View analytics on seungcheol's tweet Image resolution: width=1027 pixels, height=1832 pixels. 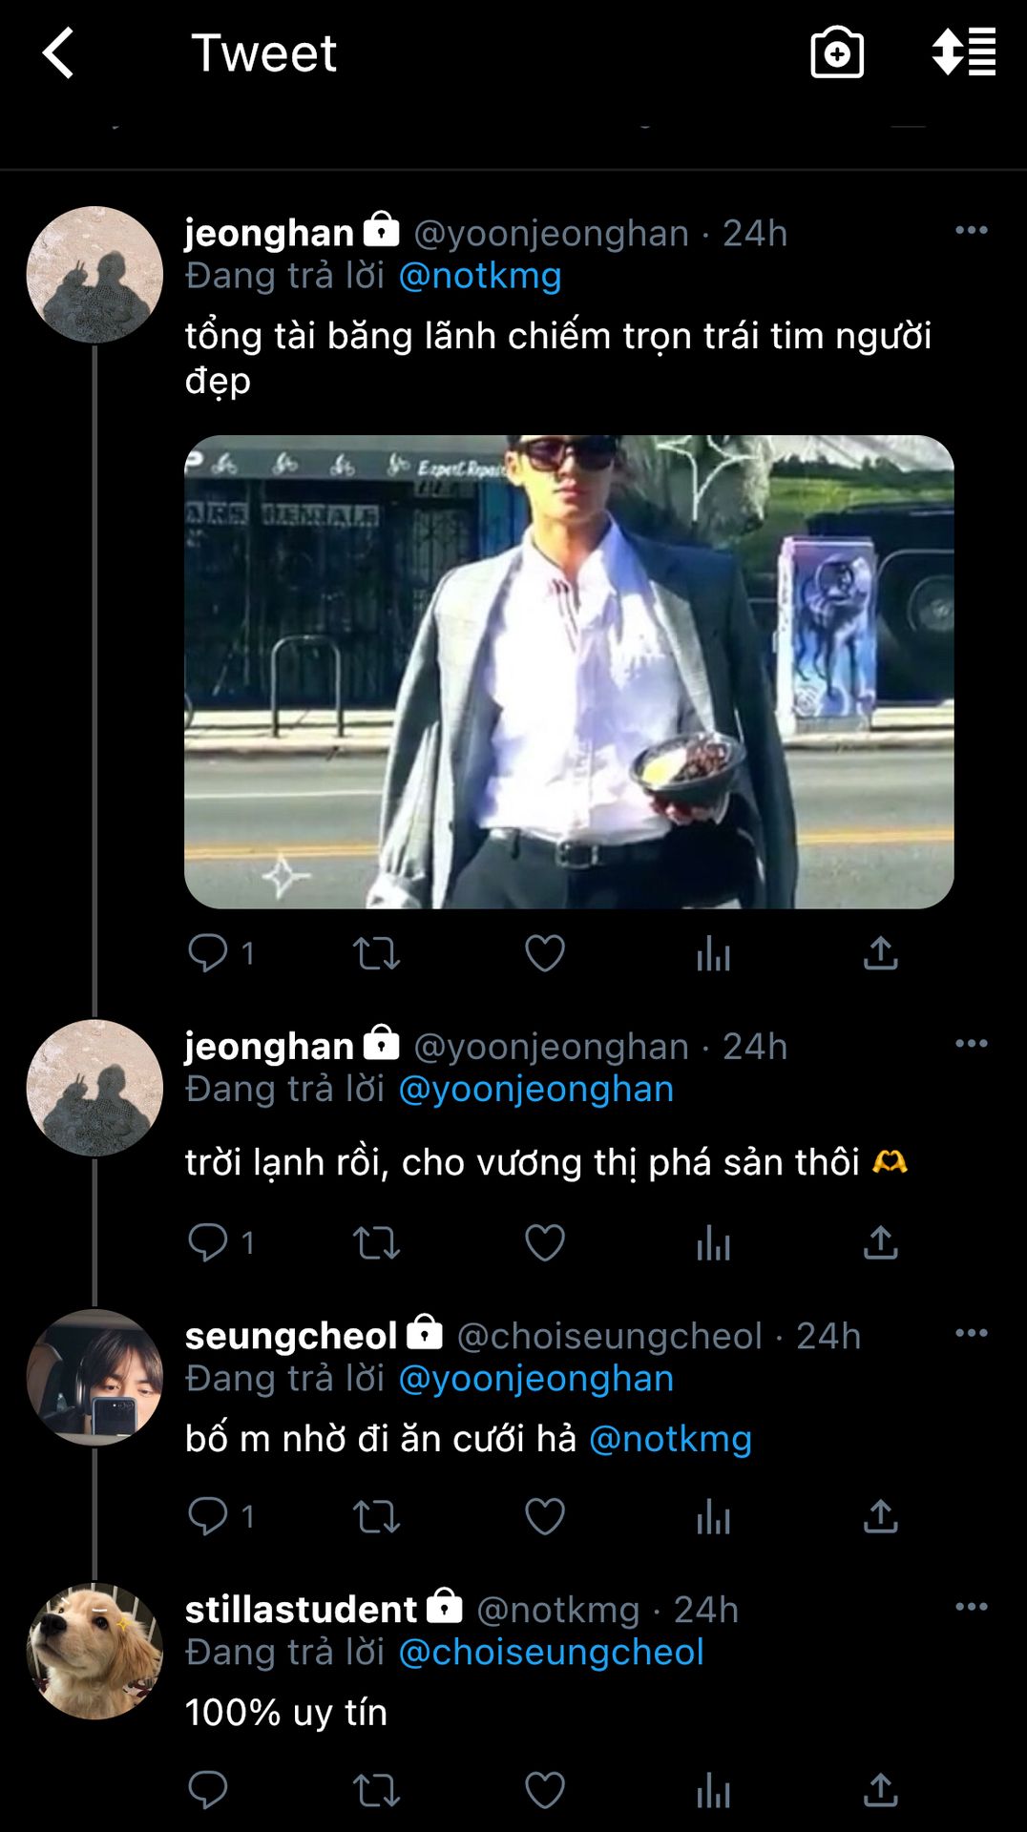click(x=713, y=1516)
